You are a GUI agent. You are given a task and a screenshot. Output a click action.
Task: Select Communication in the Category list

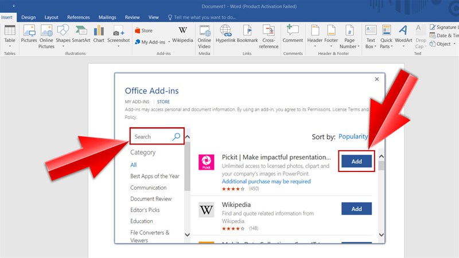click(x=149, y=187)
